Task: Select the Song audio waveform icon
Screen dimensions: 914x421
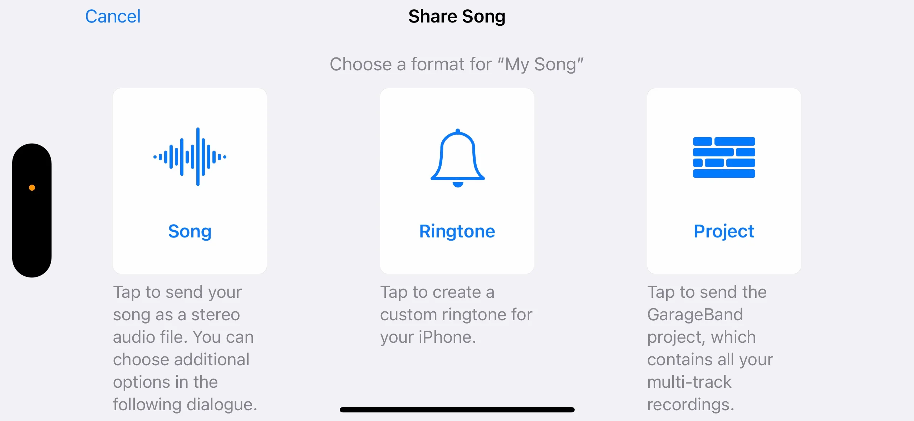Action: coord(190,157)
